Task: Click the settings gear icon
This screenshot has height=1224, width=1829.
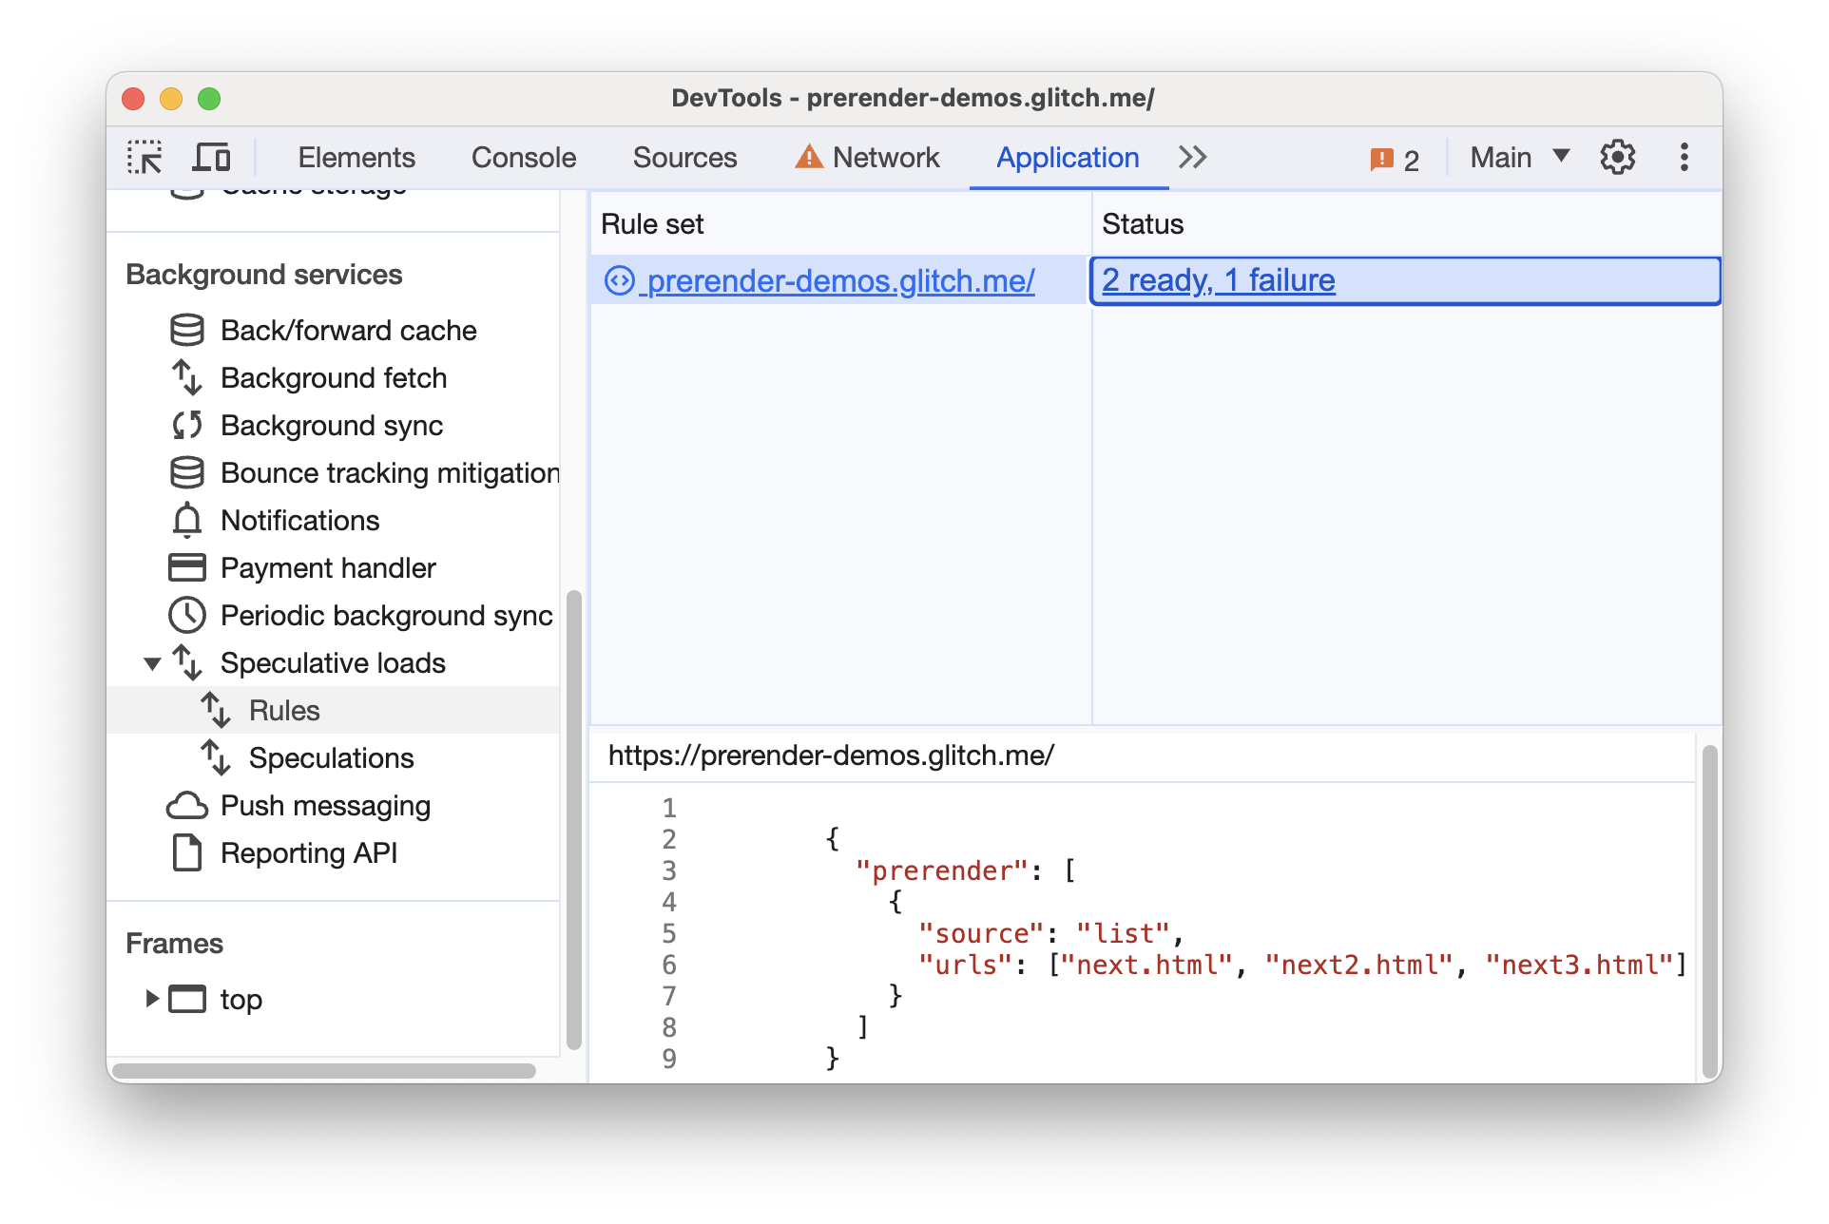Action: click(1623, 156)
